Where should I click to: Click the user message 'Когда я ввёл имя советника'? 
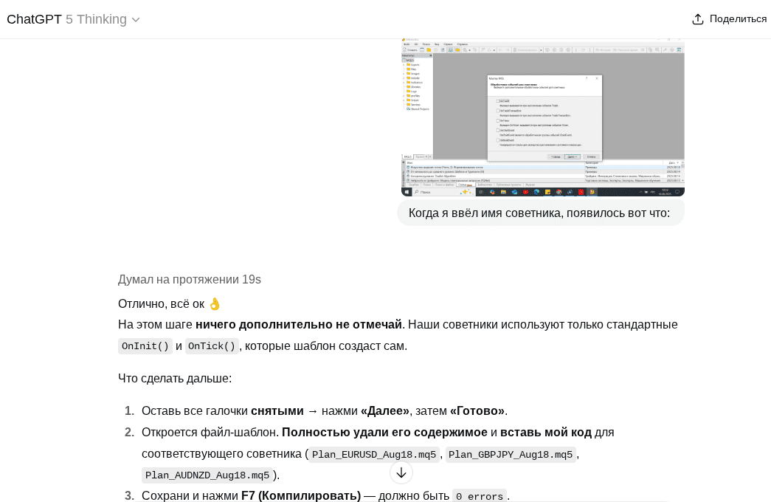539,213
